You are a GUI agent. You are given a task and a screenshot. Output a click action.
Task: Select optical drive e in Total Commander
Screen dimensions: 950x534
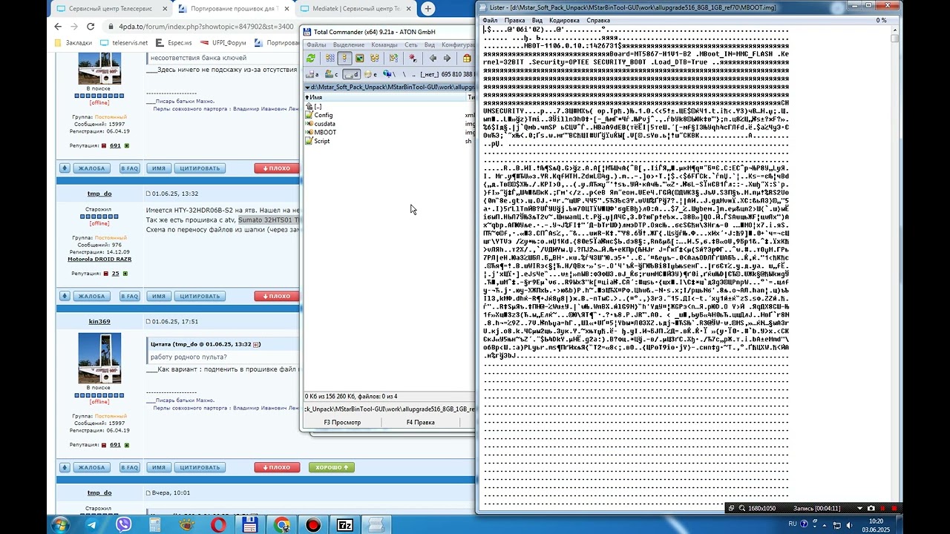point(370,74)
